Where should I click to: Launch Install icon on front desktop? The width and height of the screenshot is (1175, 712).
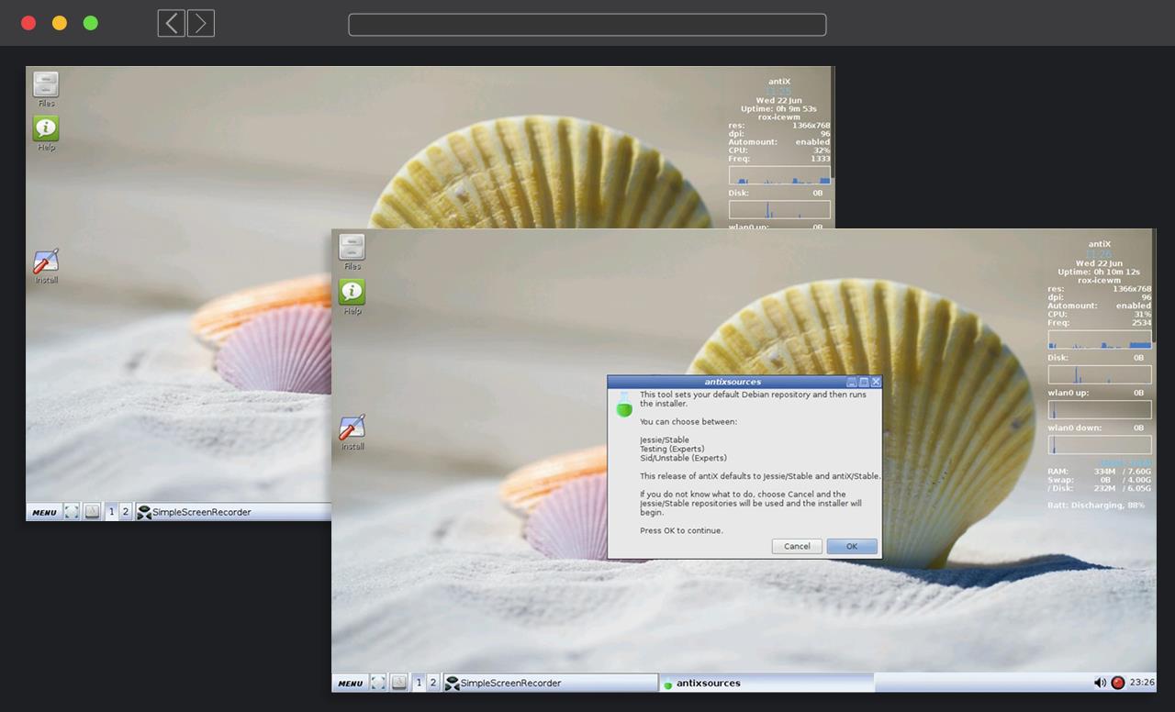(x=352, y=428)
